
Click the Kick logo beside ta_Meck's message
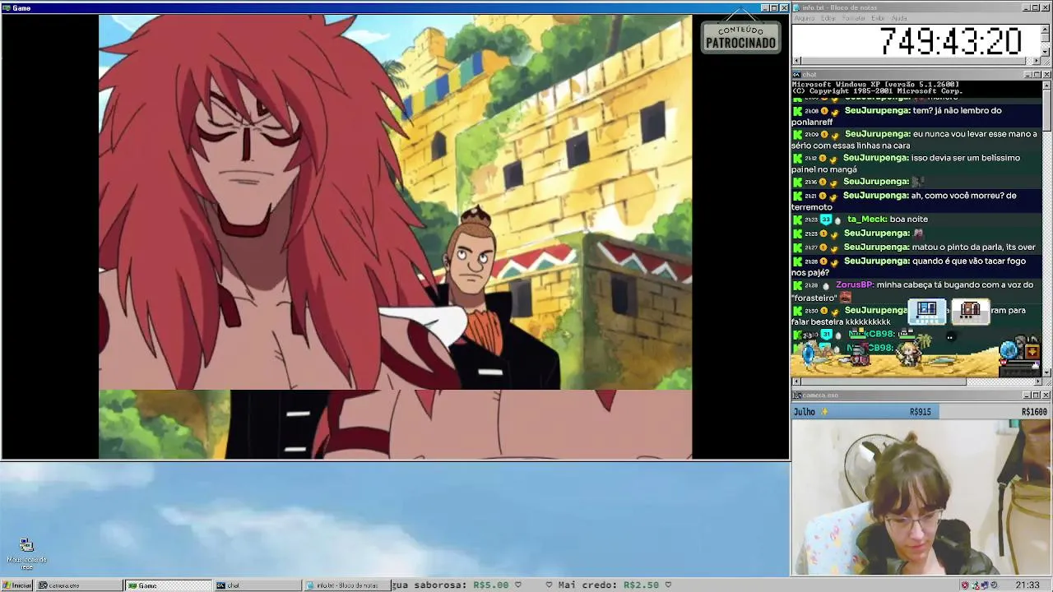coord(797,220)
